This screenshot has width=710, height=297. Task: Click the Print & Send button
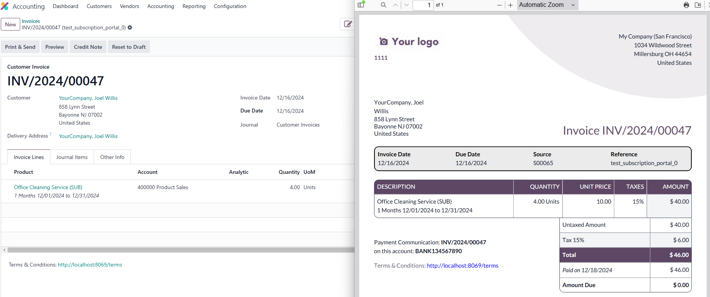20,47
